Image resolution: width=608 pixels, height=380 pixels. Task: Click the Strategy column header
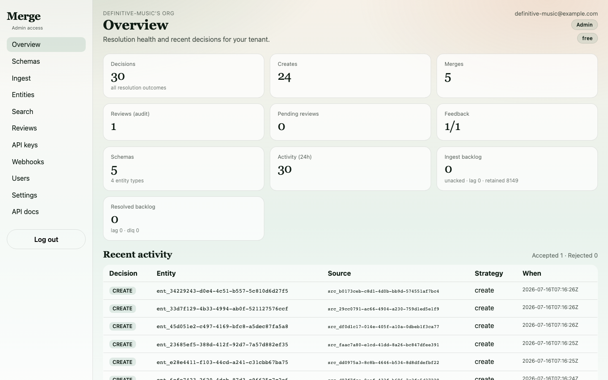(489, 274)
